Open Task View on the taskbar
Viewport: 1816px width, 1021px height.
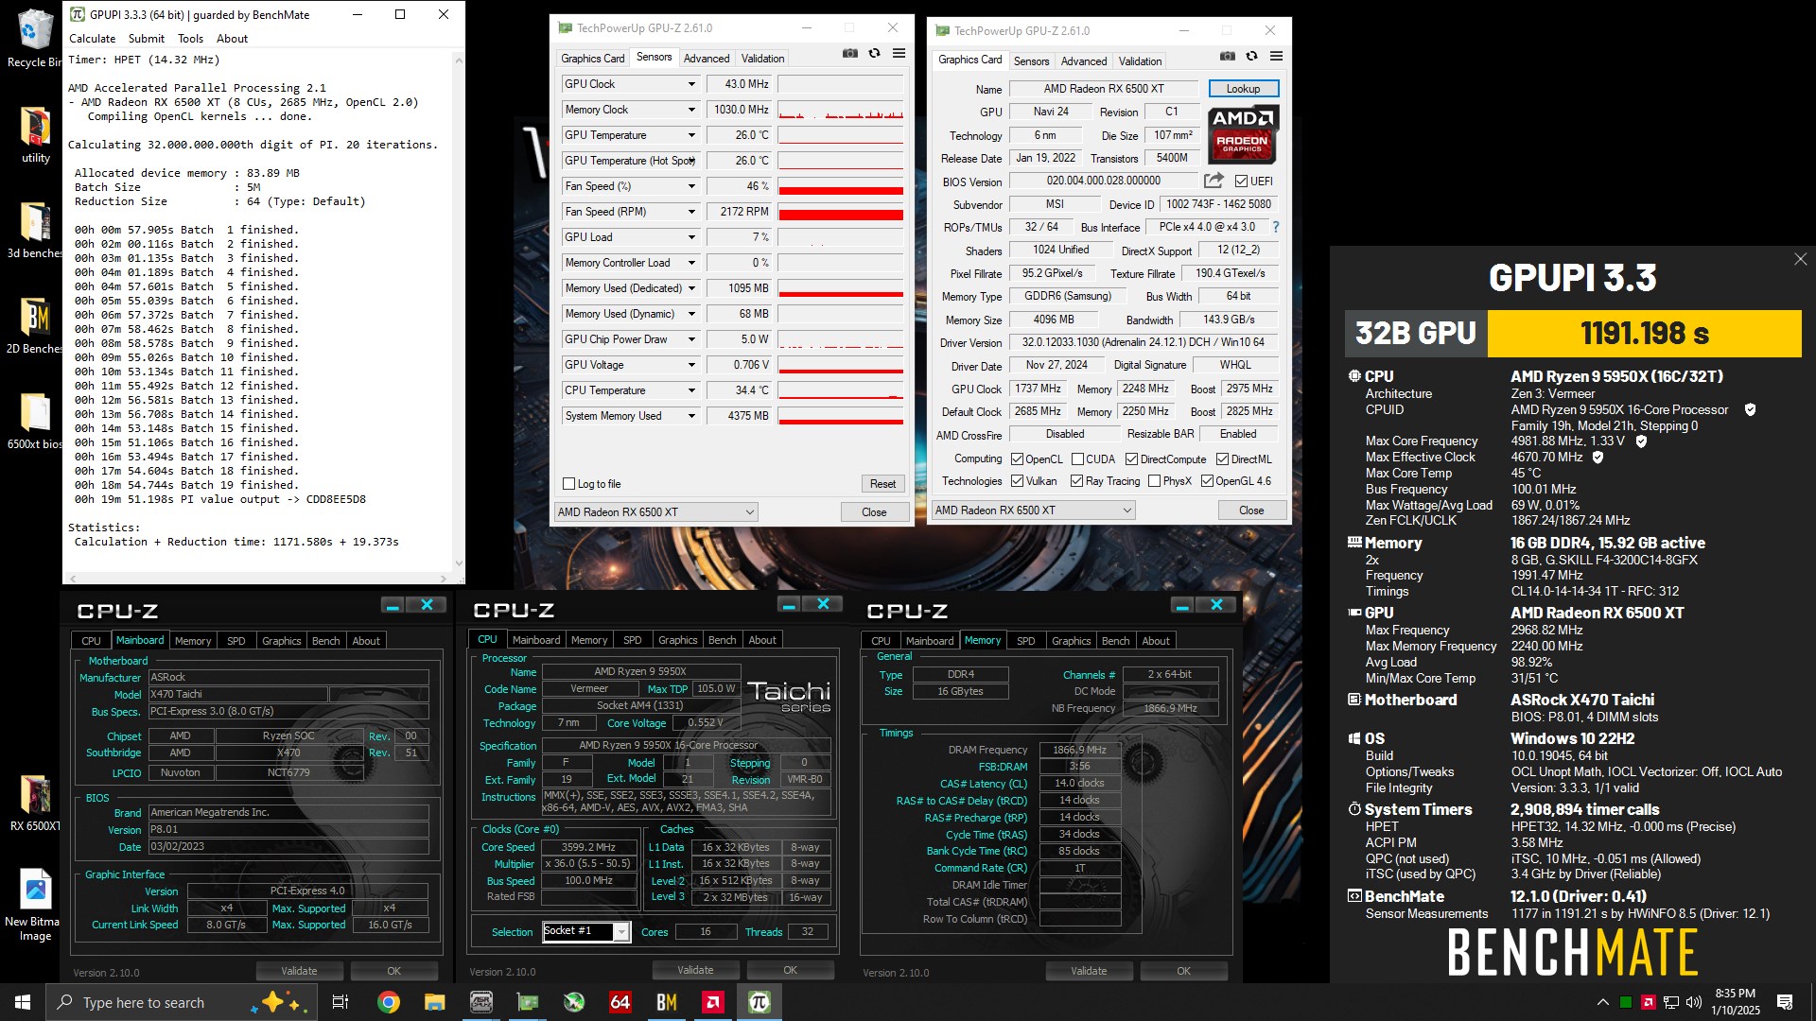pos(340,1002)
